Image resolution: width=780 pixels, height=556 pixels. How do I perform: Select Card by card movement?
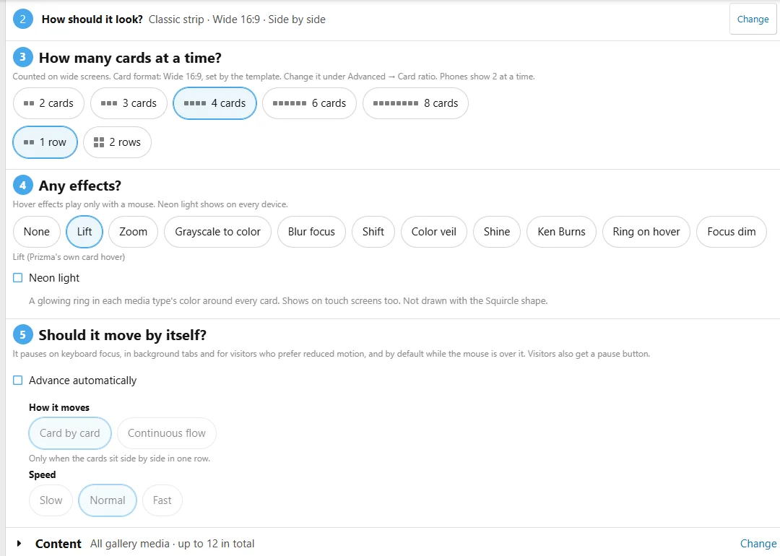pyautogui.click(x=69, y=433)
